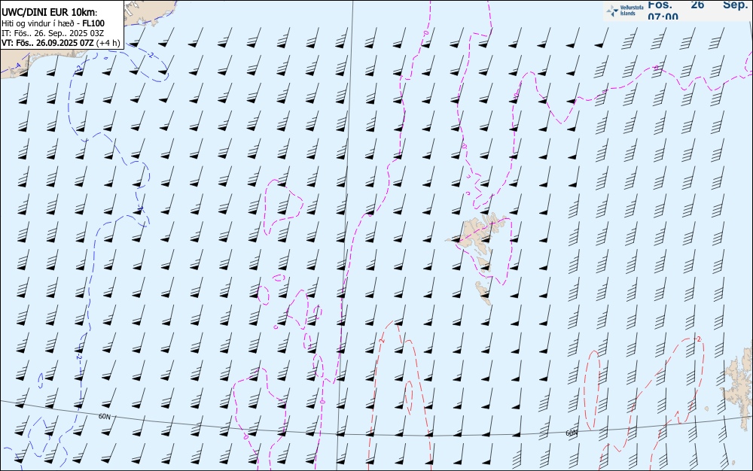Click the "07:00" time in the header
The image size is (753, 471).
(x=663, y=17)
